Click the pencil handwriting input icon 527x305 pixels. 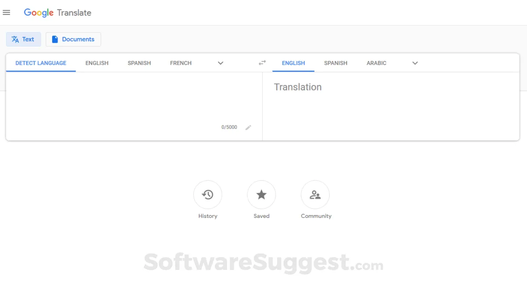coord(248,127)
